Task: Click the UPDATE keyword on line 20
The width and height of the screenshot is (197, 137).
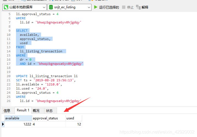Action: pos(21,76)
